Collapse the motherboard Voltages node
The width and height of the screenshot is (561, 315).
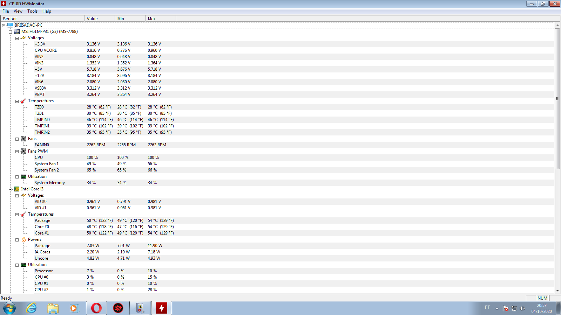tap(17, 38)
